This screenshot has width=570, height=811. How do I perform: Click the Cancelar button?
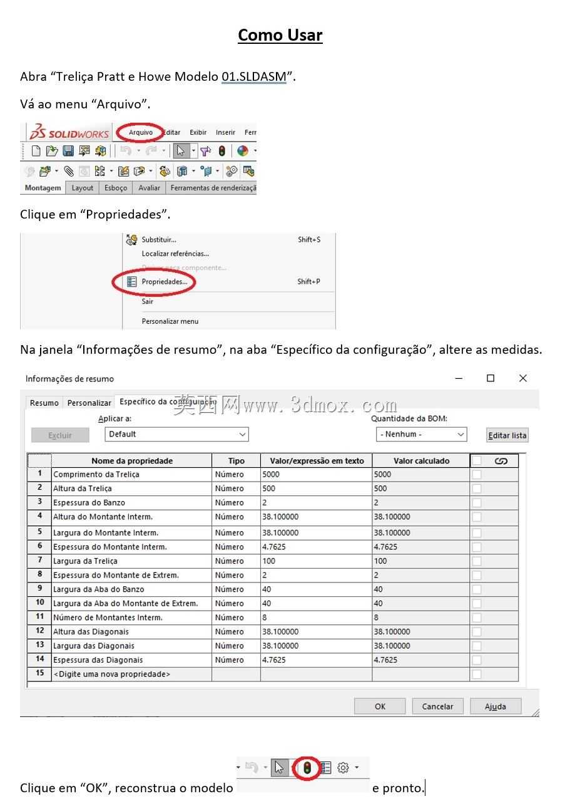pyautogui.click(x=437, y=706)
